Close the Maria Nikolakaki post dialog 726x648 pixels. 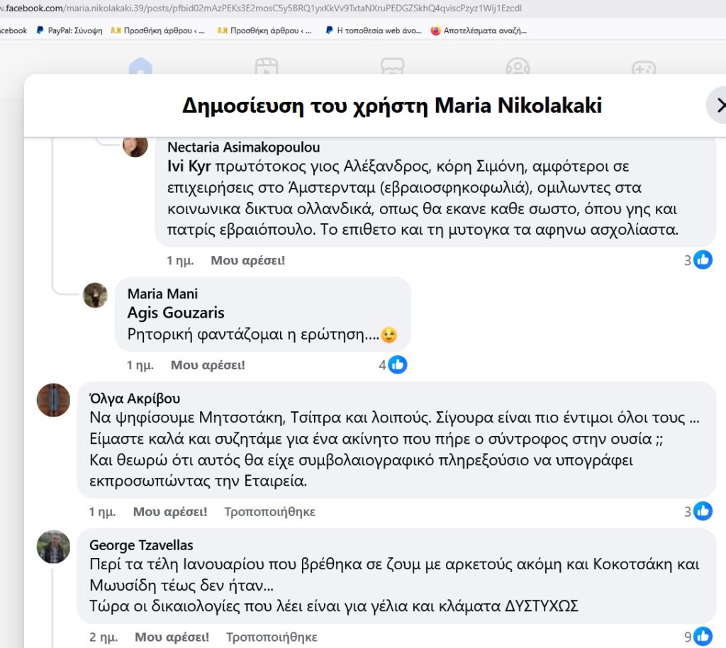[718, 105]
